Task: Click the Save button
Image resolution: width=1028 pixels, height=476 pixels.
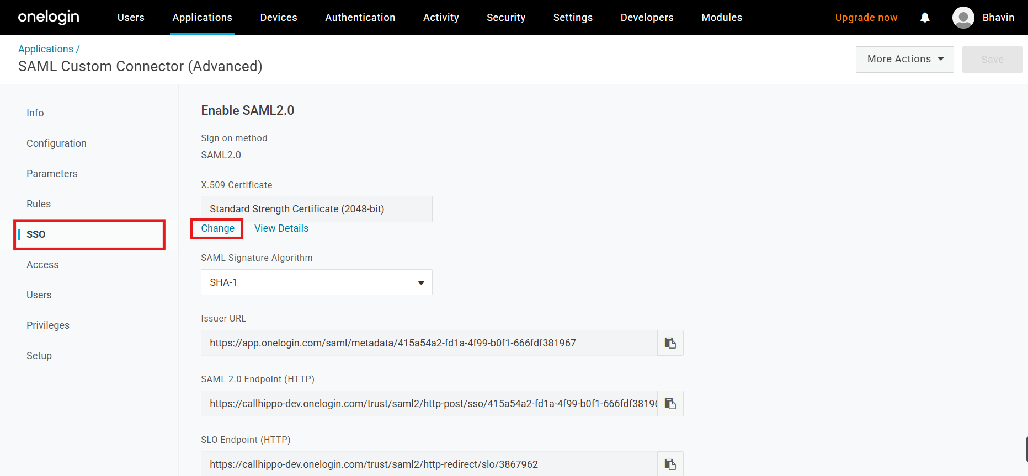Action: tap(992, 60)
